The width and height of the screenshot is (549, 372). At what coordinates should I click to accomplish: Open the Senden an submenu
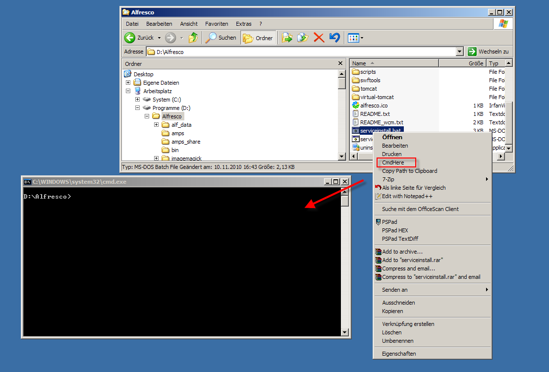pyautogui.click(x=432, y=290)
